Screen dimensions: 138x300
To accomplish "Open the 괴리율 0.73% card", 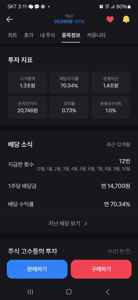I will click(69, 107).
